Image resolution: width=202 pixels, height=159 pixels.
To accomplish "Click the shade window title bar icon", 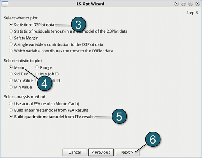I will [x=176, y=4].
